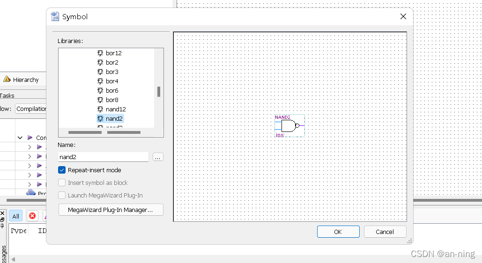Switch to the Hierarchy tab
The image size is (482, 263).
point(22,80)
